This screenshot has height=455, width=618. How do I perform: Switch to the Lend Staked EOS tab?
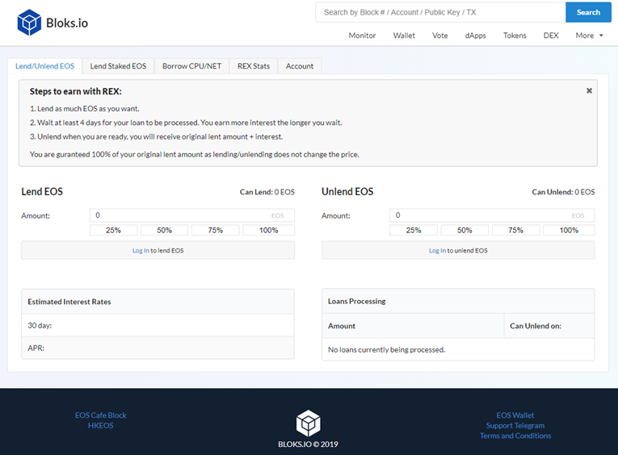[x=118, y=66]
